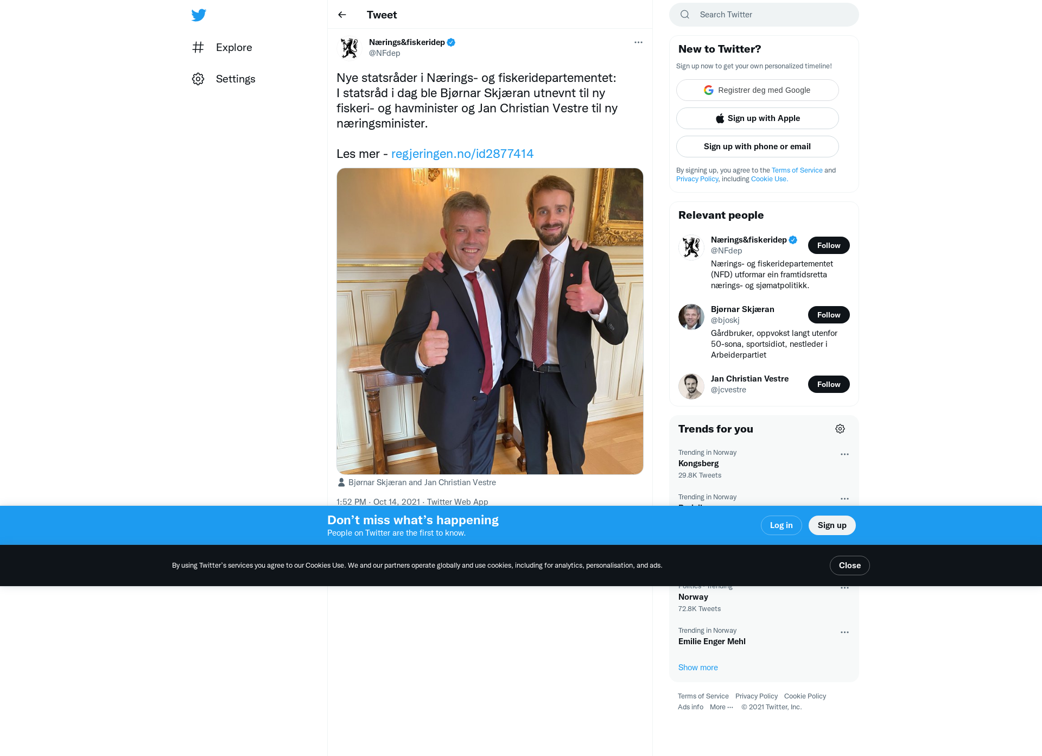Go back using the arrow icon
This screenshot has width=1042, height=756.
(342, 15)
